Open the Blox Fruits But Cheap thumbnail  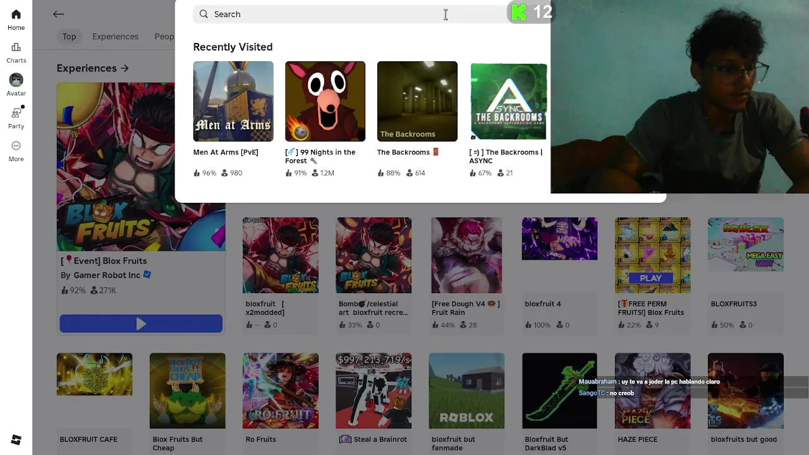click(x=188, y=391)
